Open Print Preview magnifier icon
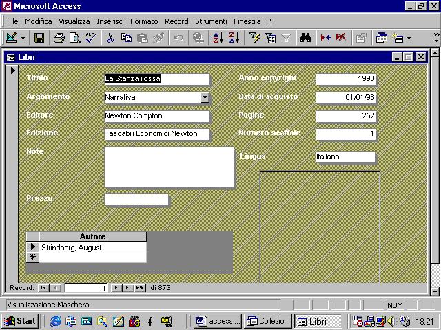Screen dimensions: 441x330 click(75, 38)
